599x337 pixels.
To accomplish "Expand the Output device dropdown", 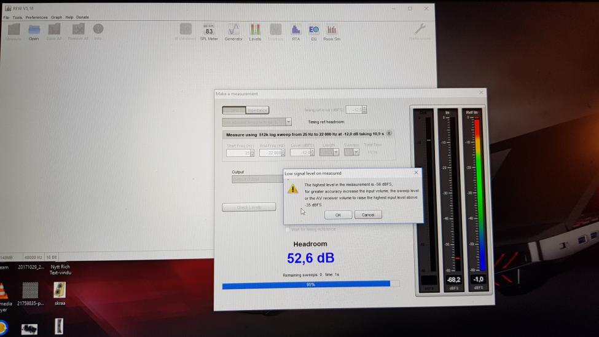I will 257,179.
